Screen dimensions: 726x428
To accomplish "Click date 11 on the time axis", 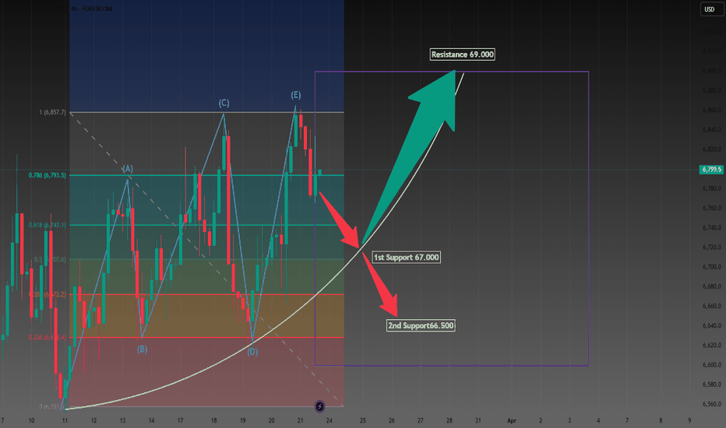I will pyautogui.click(x=65, y=420).
